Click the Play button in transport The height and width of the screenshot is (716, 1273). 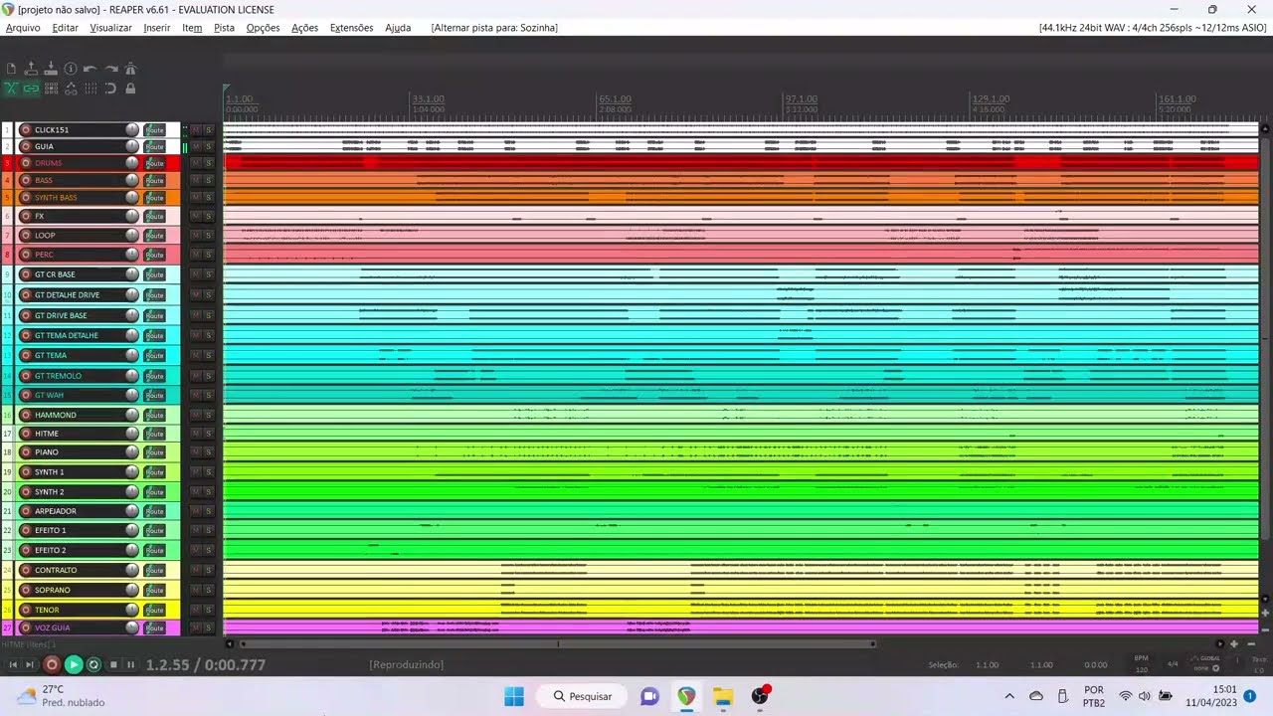click(74, 664)
